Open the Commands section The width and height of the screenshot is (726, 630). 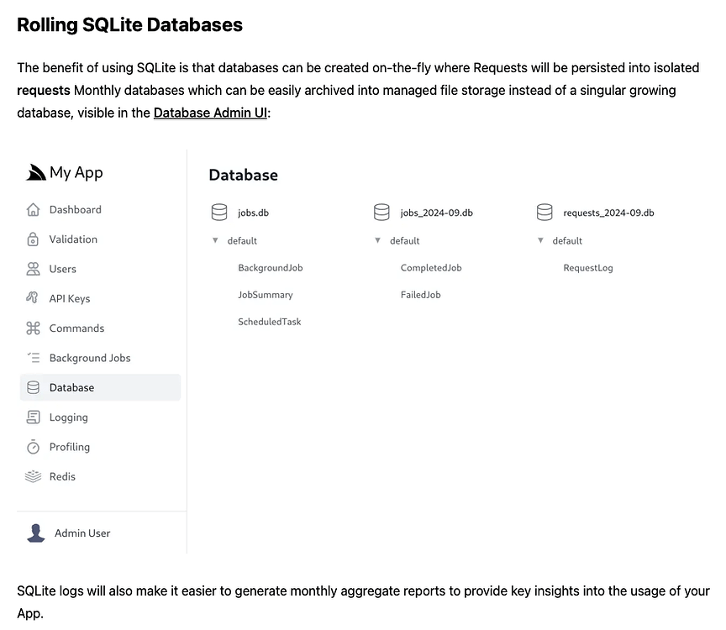click(34, 328)
